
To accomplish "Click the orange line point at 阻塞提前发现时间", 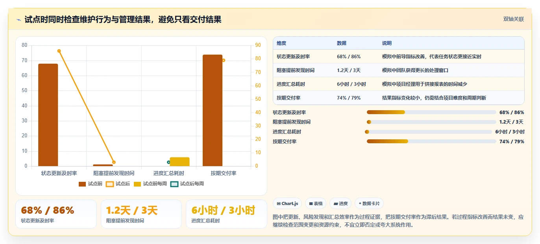I will 114,162.
